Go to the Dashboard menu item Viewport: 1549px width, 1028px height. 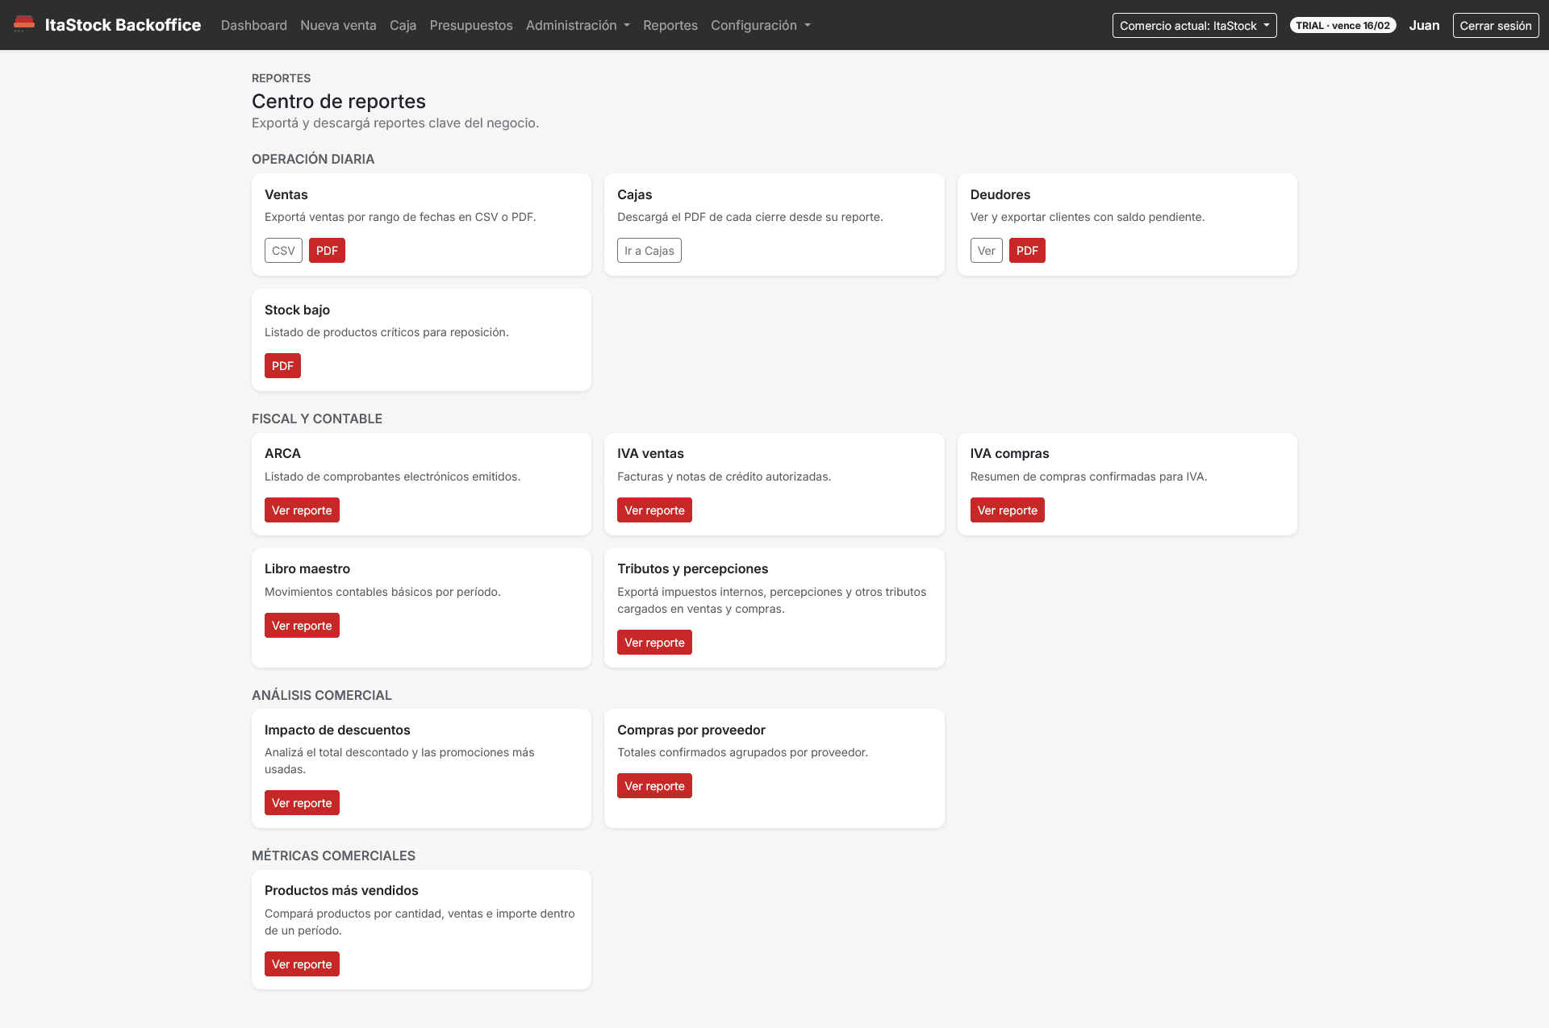tap(254, 25)
